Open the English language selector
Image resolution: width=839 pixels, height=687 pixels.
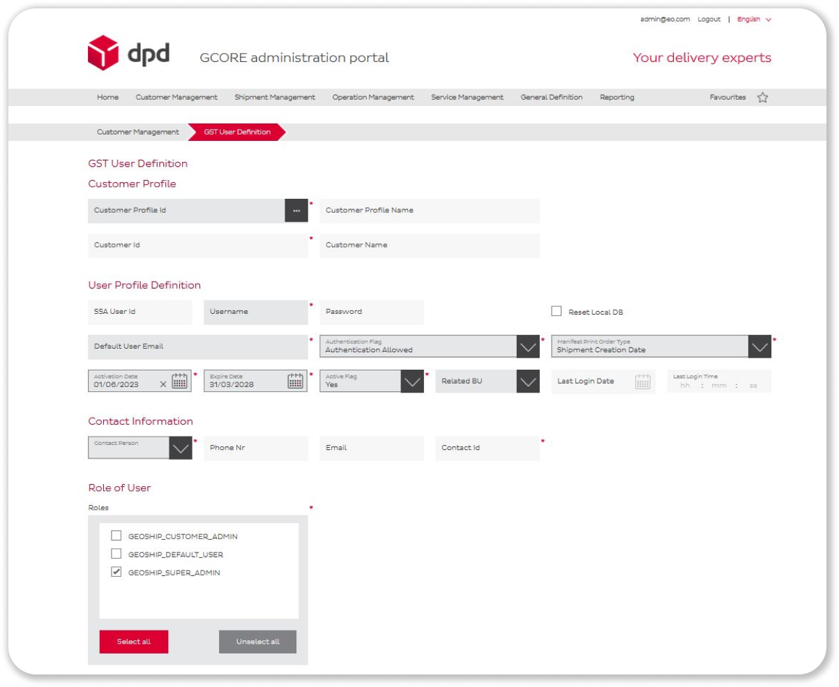753,20
